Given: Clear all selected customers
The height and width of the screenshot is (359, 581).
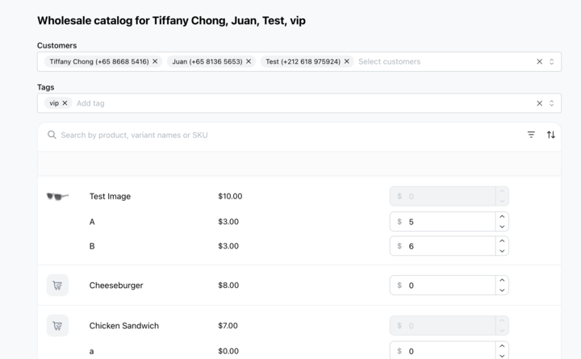Looking at the screenshot, I should point(540,61).
